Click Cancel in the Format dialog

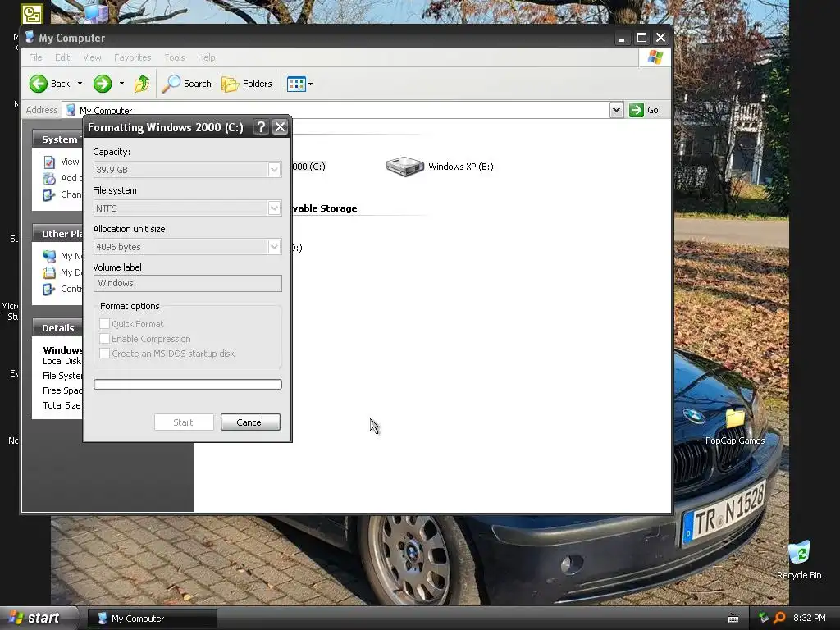coord(250,422)
